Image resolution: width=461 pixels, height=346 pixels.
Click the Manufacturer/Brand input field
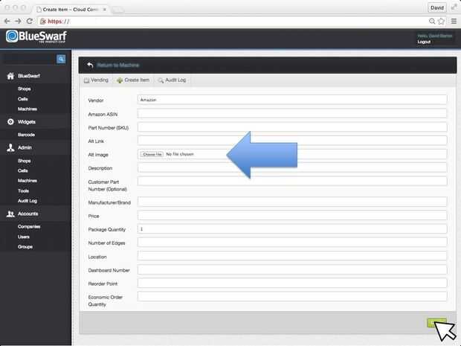pos(292,202)
